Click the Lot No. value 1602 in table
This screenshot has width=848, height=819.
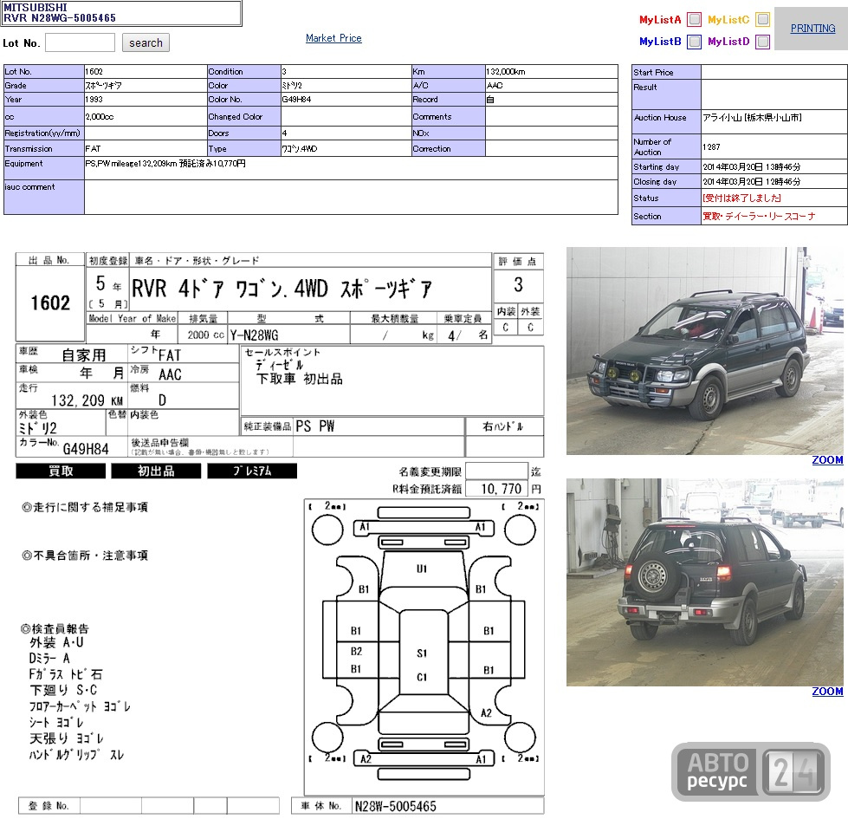point(94,72)
